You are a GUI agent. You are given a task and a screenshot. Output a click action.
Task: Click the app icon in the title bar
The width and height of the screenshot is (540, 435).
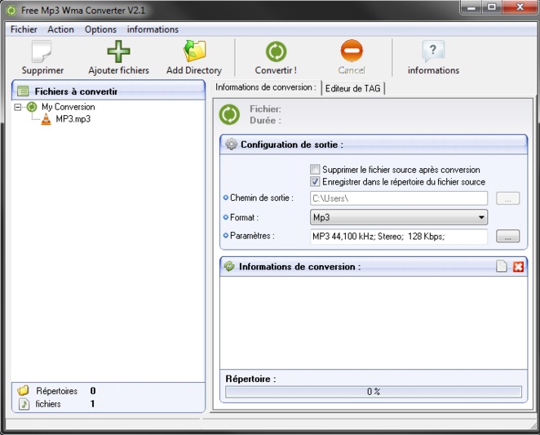(x=11, y=11)
